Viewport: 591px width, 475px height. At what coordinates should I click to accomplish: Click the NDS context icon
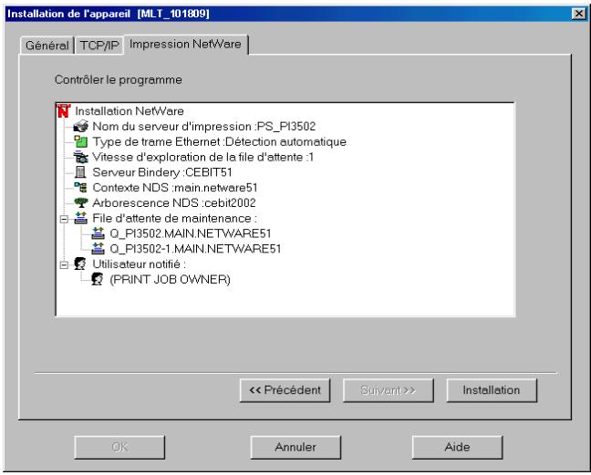tap(80, 187)
